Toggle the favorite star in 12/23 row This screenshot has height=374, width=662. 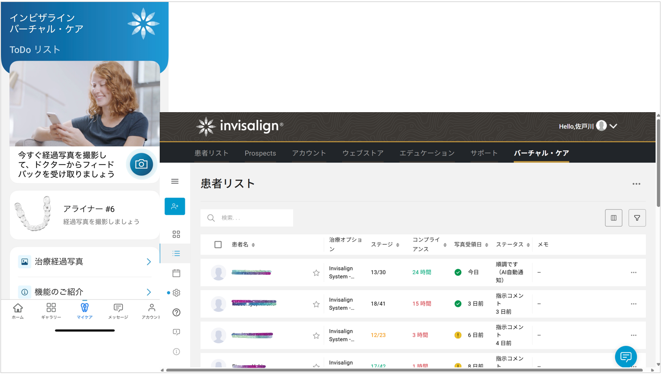coord(316,335)
